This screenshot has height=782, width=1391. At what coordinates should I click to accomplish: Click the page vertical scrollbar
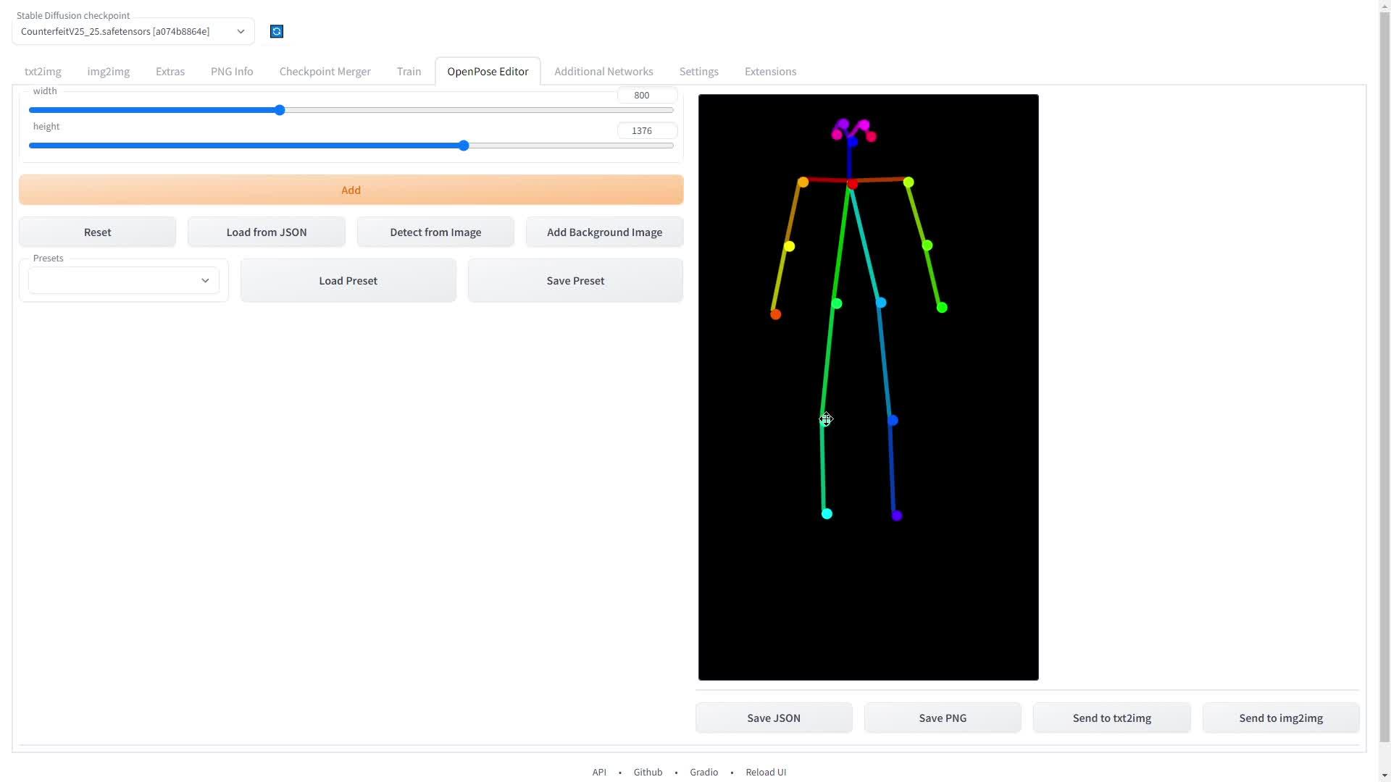click(1384, 377)
